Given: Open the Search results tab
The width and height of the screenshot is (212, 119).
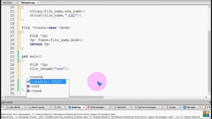Looking at the screenshot, I should pyautogui.click(x=38, y=107).
